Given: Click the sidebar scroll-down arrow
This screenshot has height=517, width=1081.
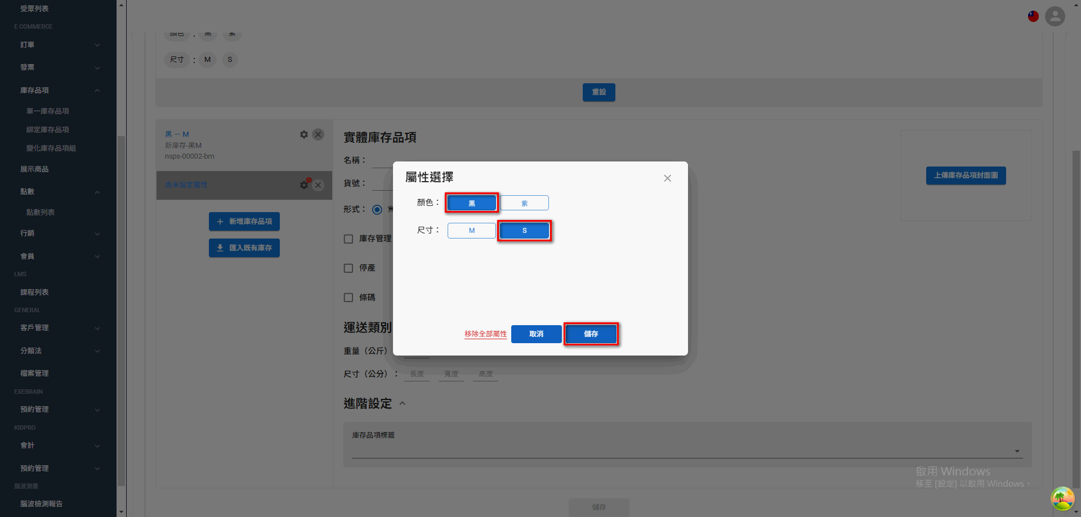Looking at the screenshot, I should (x=121, y=512).
